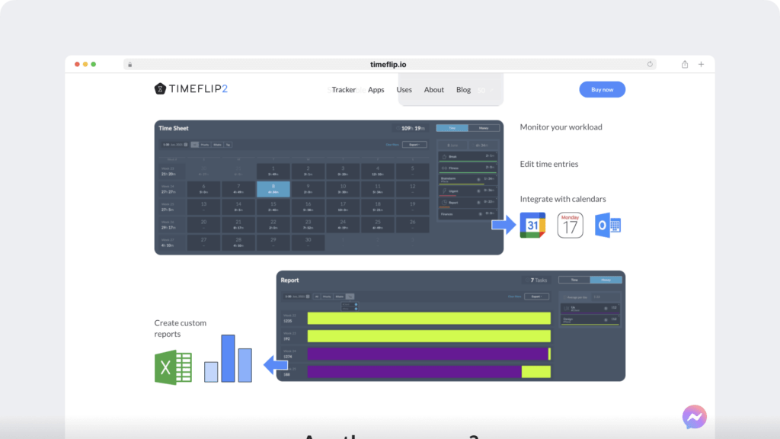This screenshot has height=439, width=780.
Task: Click the Clear filters link
Action: tap(392, 145)
